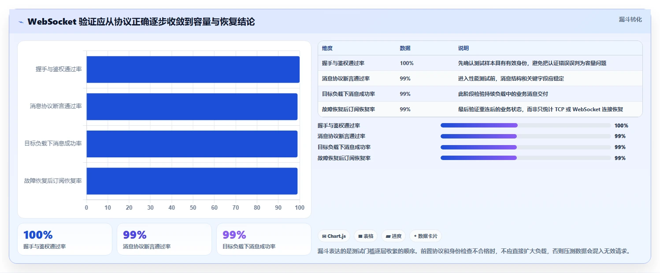Click the 100% value in the table
The width and height of the screenshot is (660, 273).
pos(407,63)
